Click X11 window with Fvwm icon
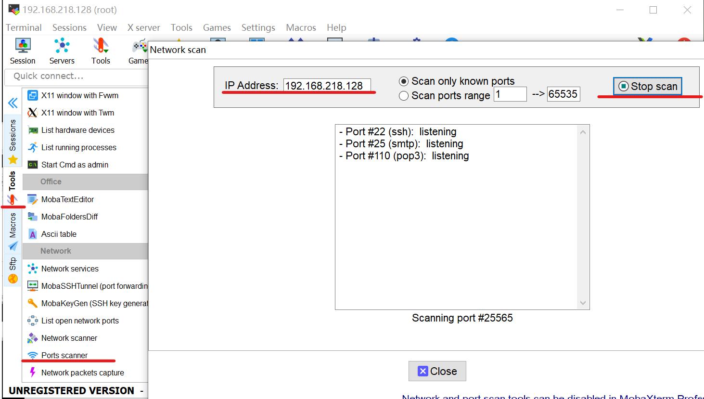Image resolution: width=704 pixels, height=399 pixels. coord(32,95)
